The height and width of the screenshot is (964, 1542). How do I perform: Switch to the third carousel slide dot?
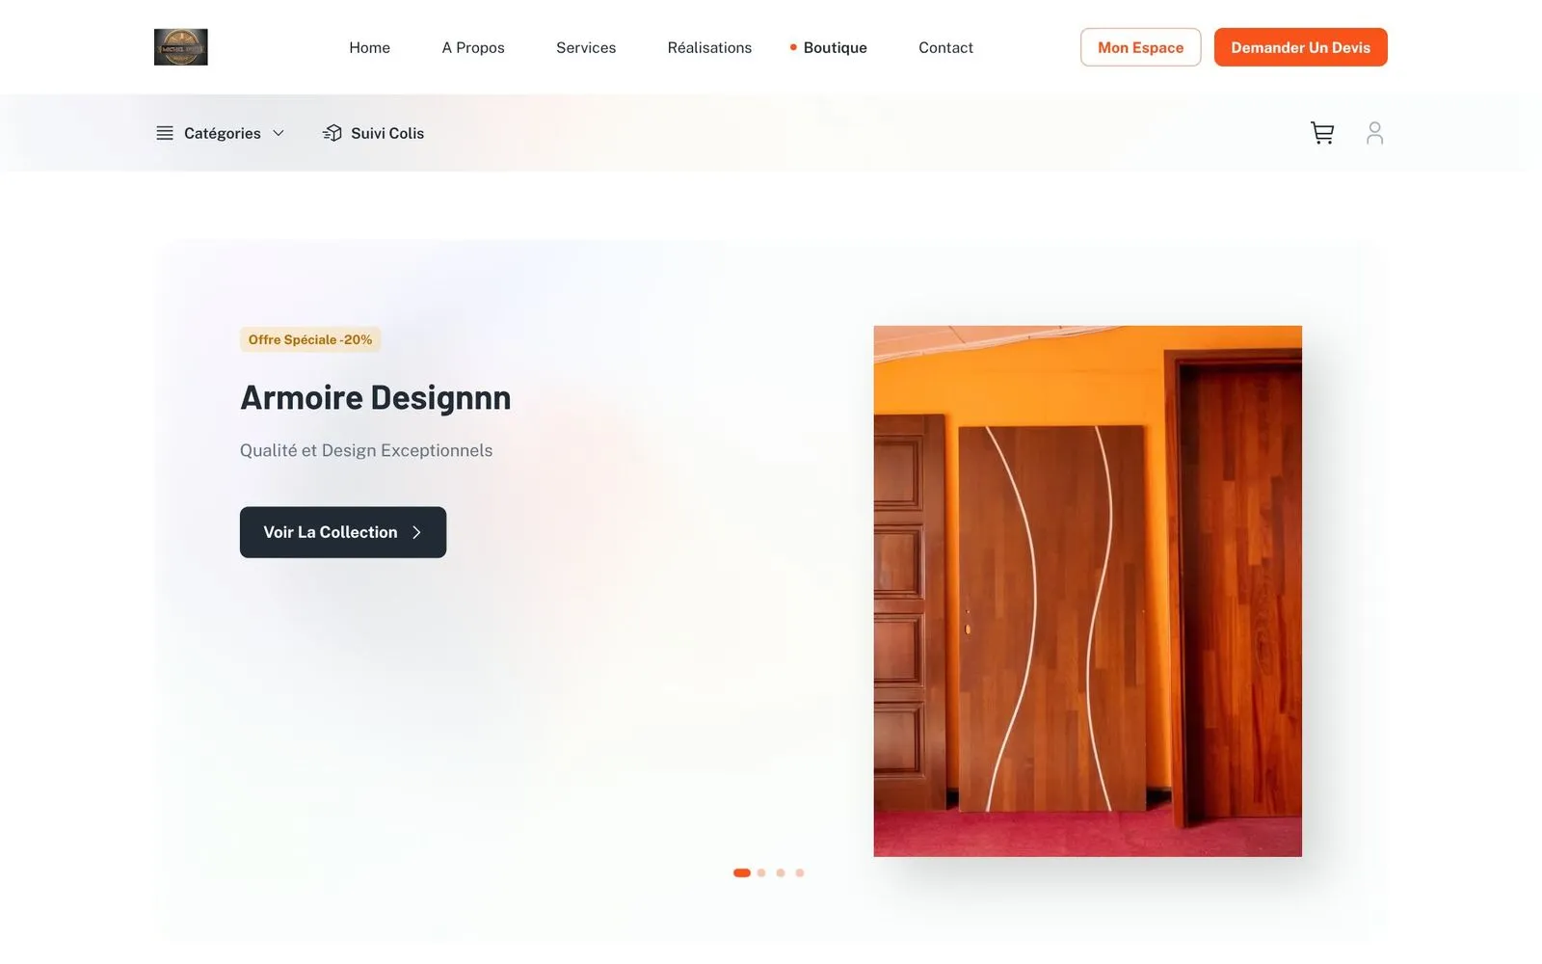point(781,872)
